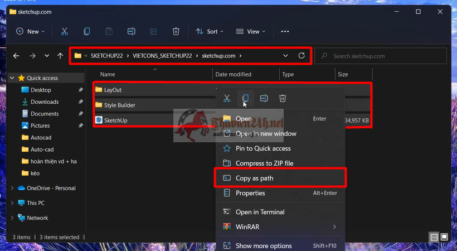Click Show more options
Screen dimensions: 457x251
click(280, 246)
